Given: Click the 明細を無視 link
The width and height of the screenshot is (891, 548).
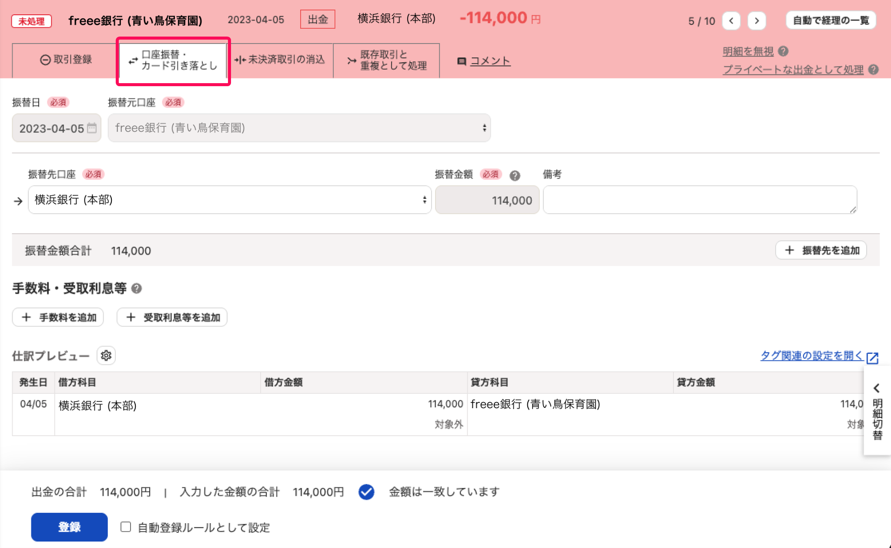Looking at the screenshot, I should [748, 51].
